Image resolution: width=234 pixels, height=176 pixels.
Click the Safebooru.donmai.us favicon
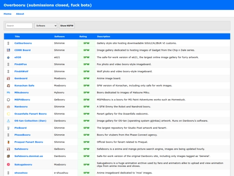[8, 156]
